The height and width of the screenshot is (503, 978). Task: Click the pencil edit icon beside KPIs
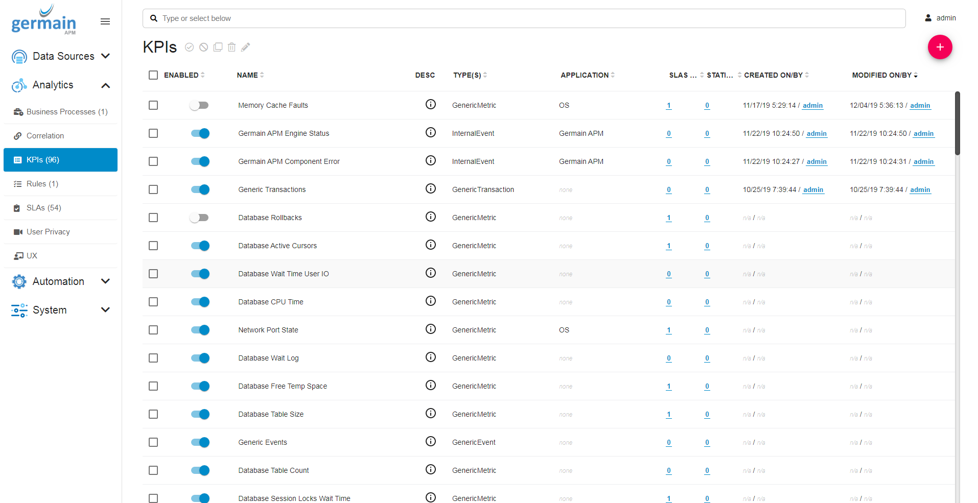(x=246, y=47)
